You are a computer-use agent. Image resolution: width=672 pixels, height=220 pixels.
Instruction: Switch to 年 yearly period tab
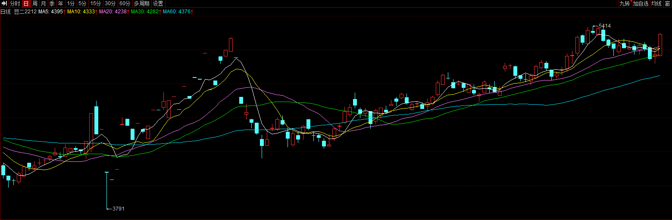pyautogui.click(x=61, y=3)
